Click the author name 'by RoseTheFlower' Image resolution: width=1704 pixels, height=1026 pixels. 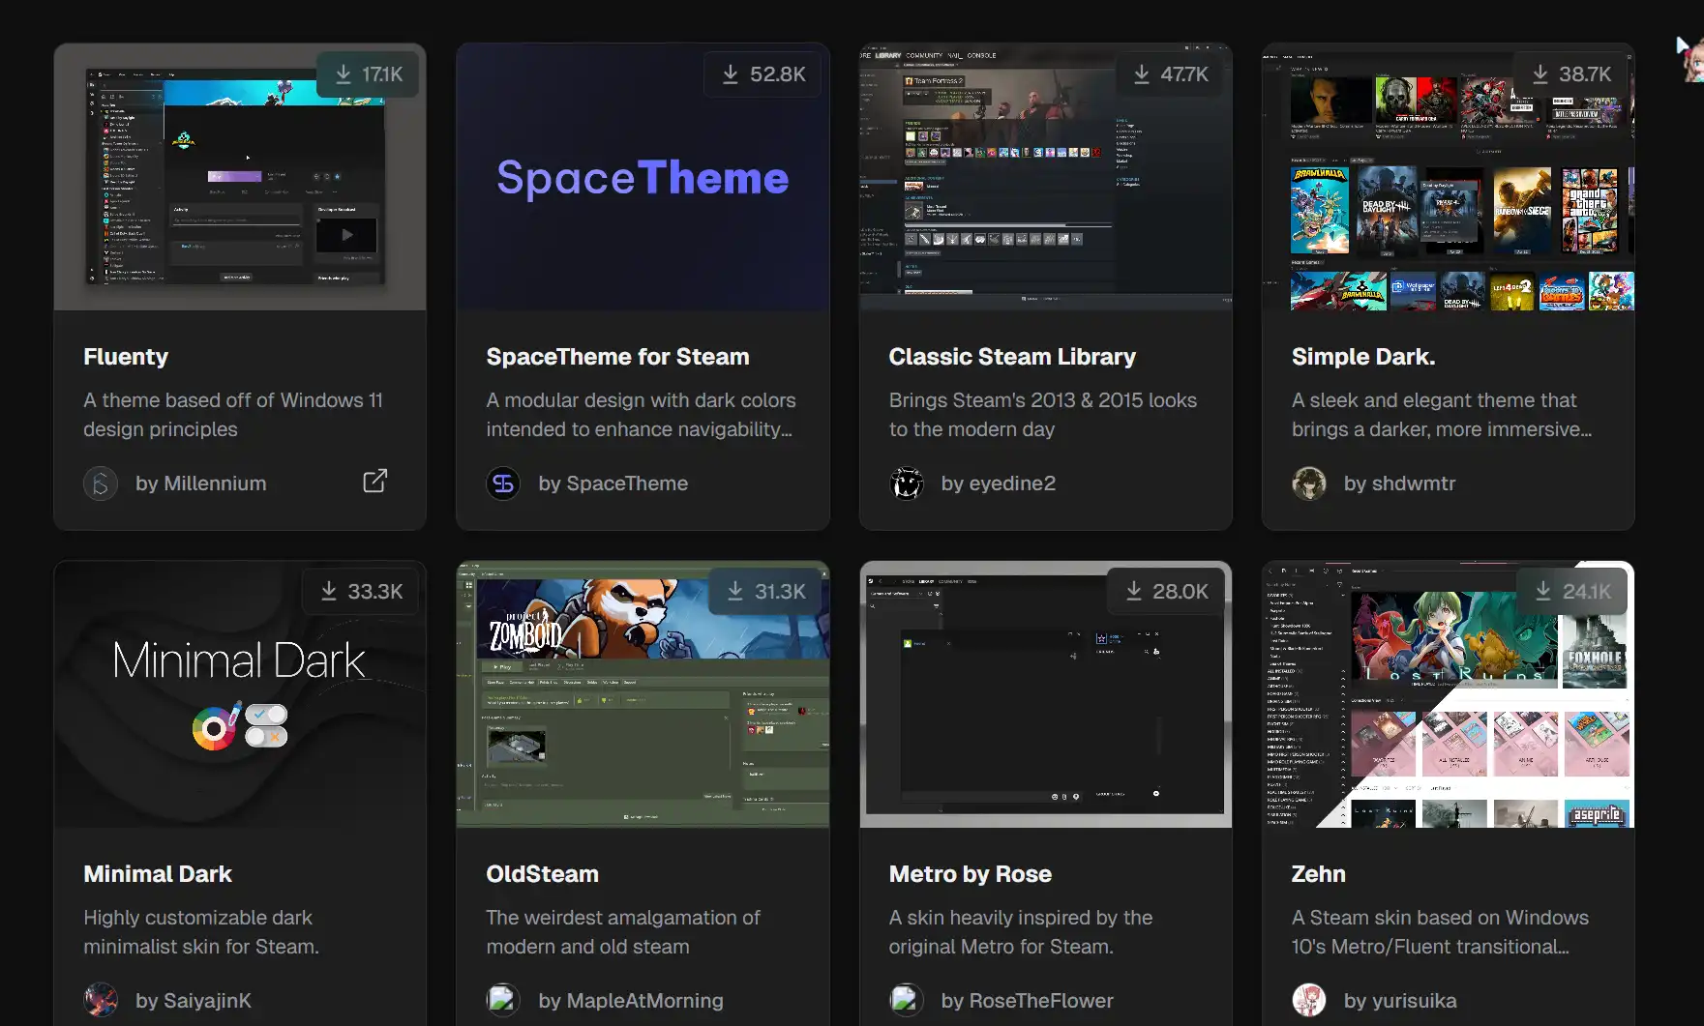coord(1028,1001)
